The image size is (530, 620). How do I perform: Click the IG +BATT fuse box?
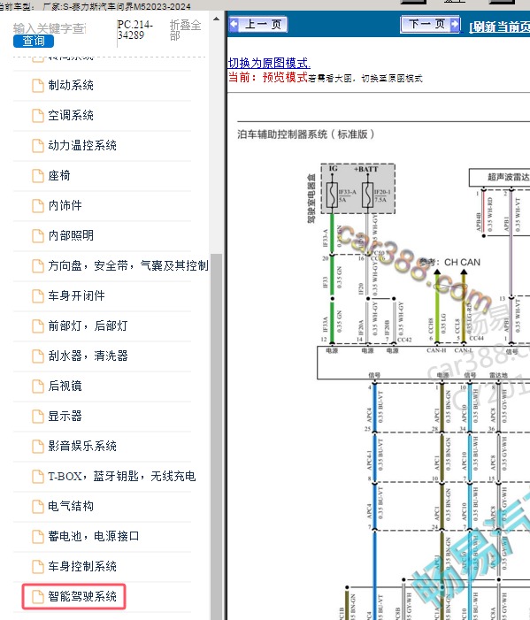tap(358, 188)
